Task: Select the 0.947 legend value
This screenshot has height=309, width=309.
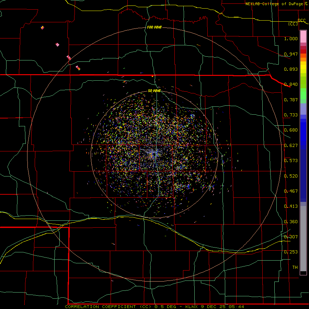Action: click(291, 54)
